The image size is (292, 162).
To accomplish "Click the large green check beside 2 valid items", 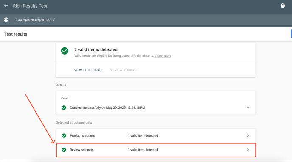I will [65, 51].
